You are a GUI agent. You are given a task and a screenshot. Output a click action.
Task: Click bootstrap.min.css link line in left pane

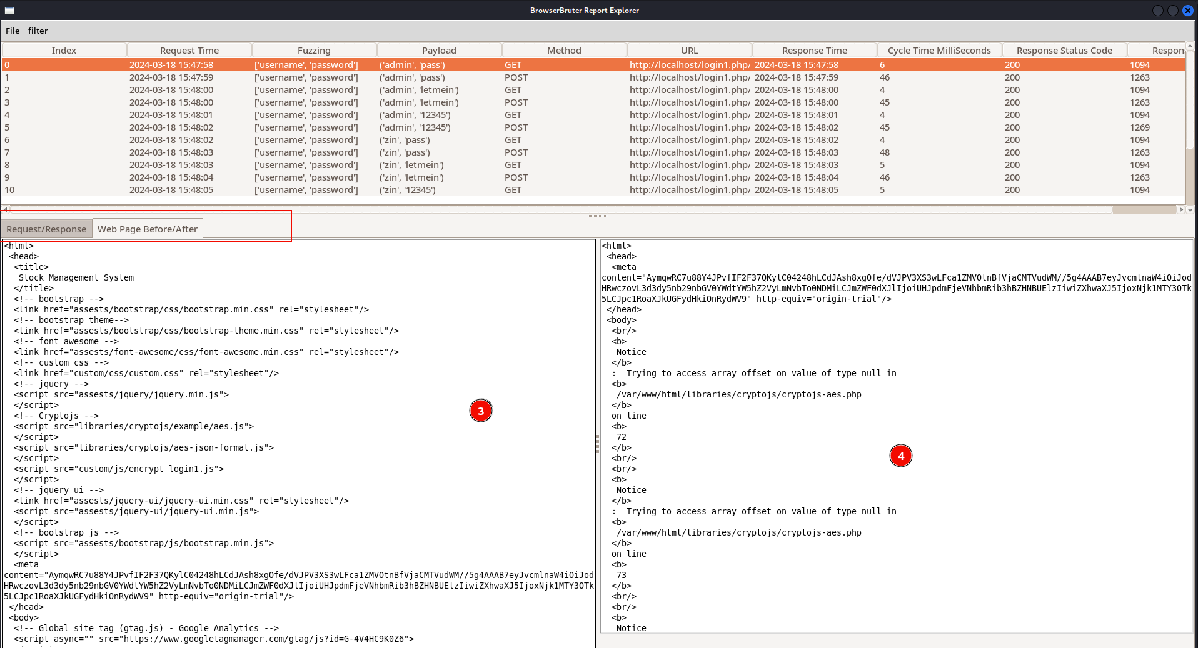coord(191,309)
